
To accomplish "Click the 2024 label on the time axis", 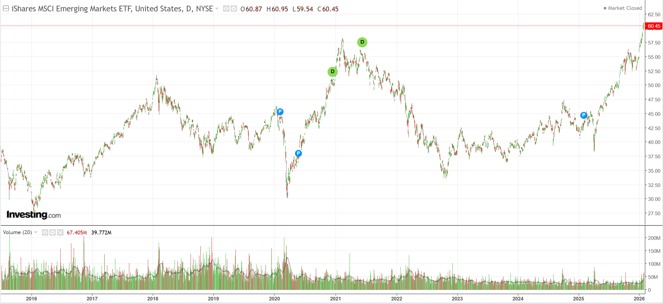I will tap(518, 299).
